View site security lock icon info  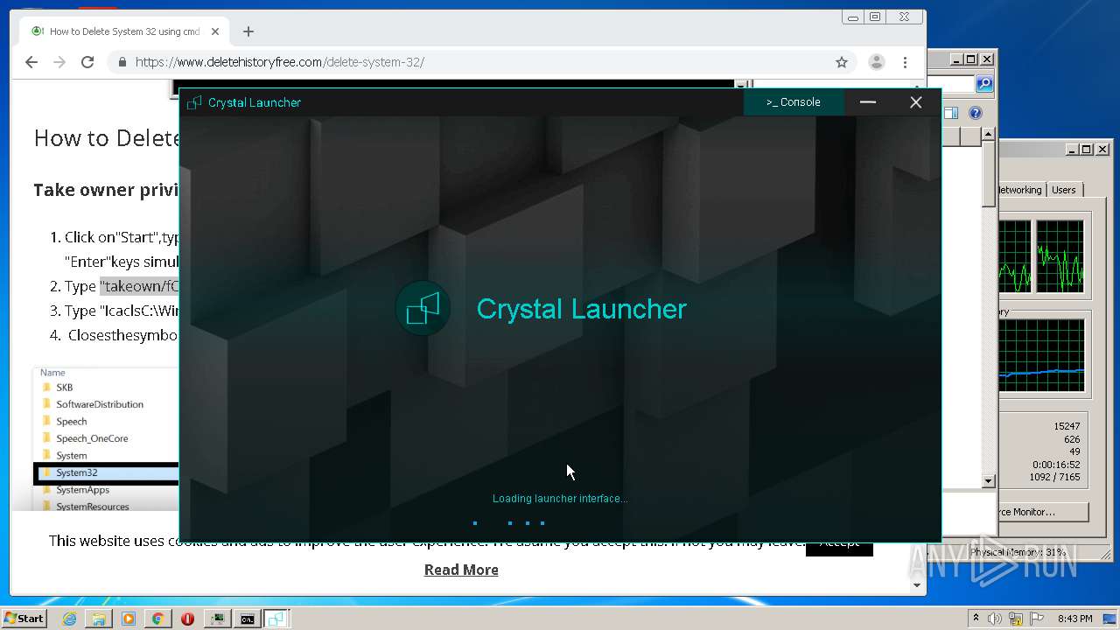click(x=122, y=62)
